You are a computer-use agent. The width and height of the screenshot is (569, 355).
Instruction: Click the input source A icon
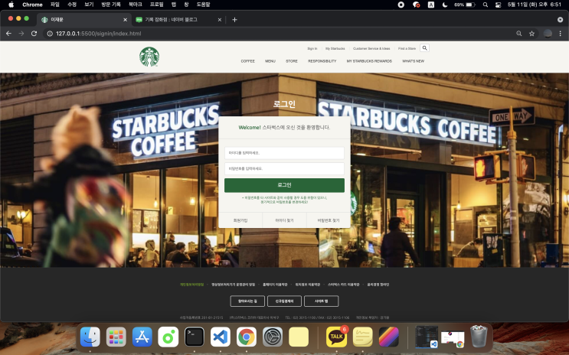click(x=431, y=5)
